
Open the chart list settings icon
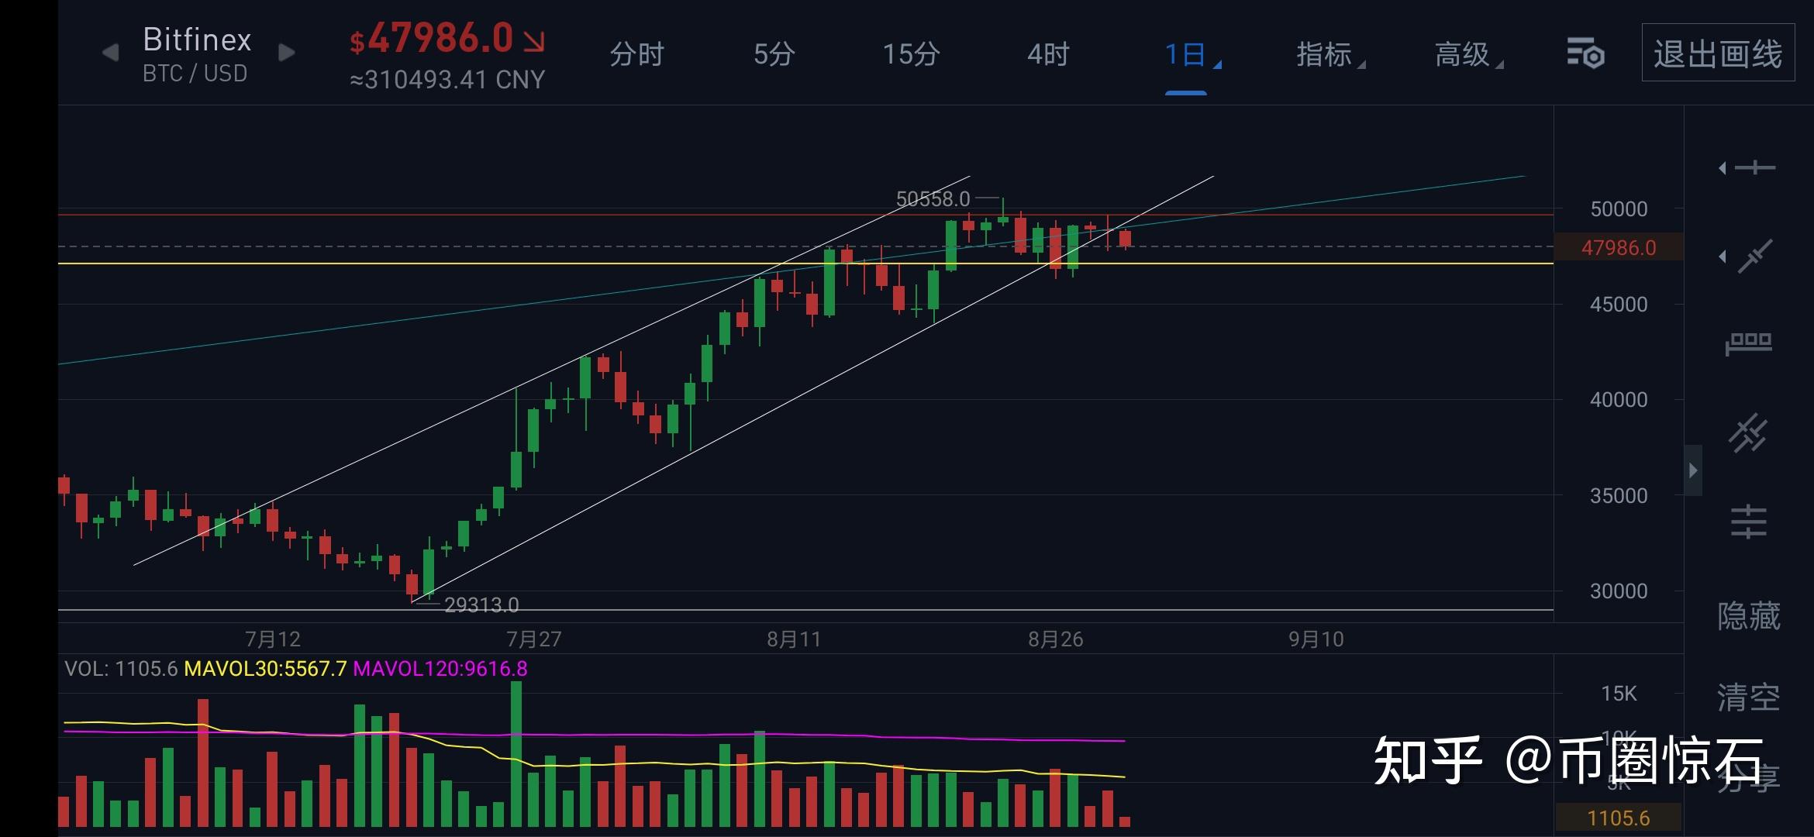point(1585,53)
